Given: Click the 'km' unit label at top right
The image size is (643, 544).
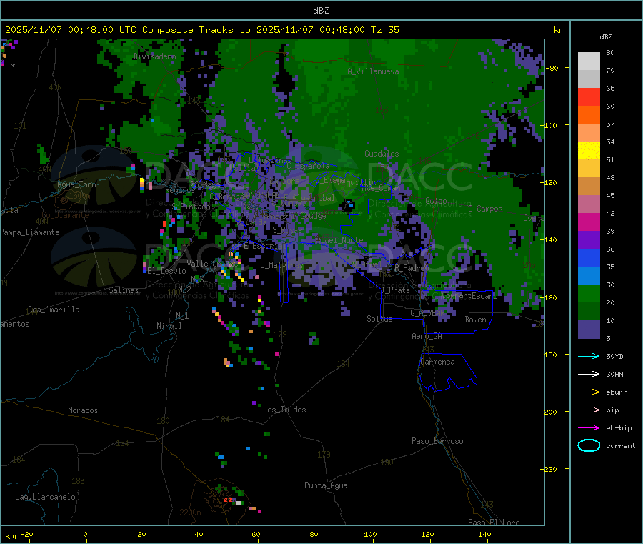Looking at the screenshot, I should pos(559,30).
